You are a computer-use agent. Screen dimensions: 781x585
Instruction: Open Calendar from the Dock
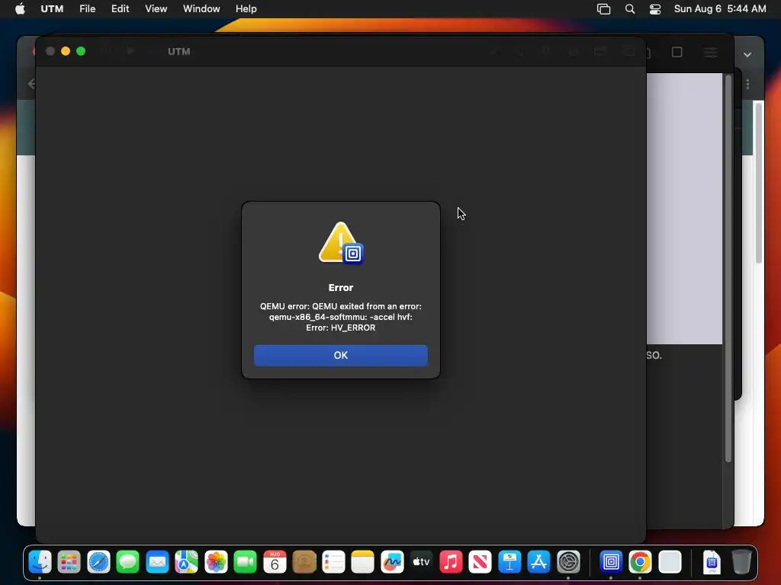[x=275, y=562]
